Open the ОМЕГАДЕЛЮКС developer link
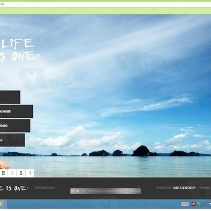The height and width of the screenshot is (211, 211). (184, 188)
